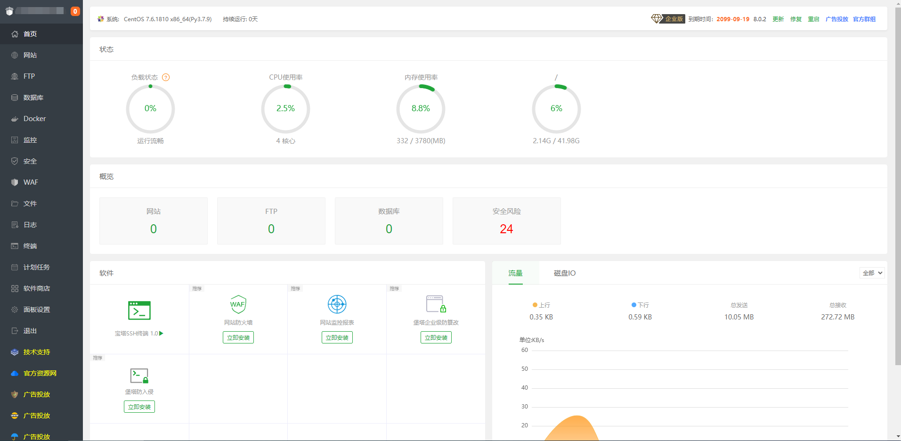Install 堡塔防入侵 with 立即安装 button
This screenshot has height=441, width=901.
139,407
